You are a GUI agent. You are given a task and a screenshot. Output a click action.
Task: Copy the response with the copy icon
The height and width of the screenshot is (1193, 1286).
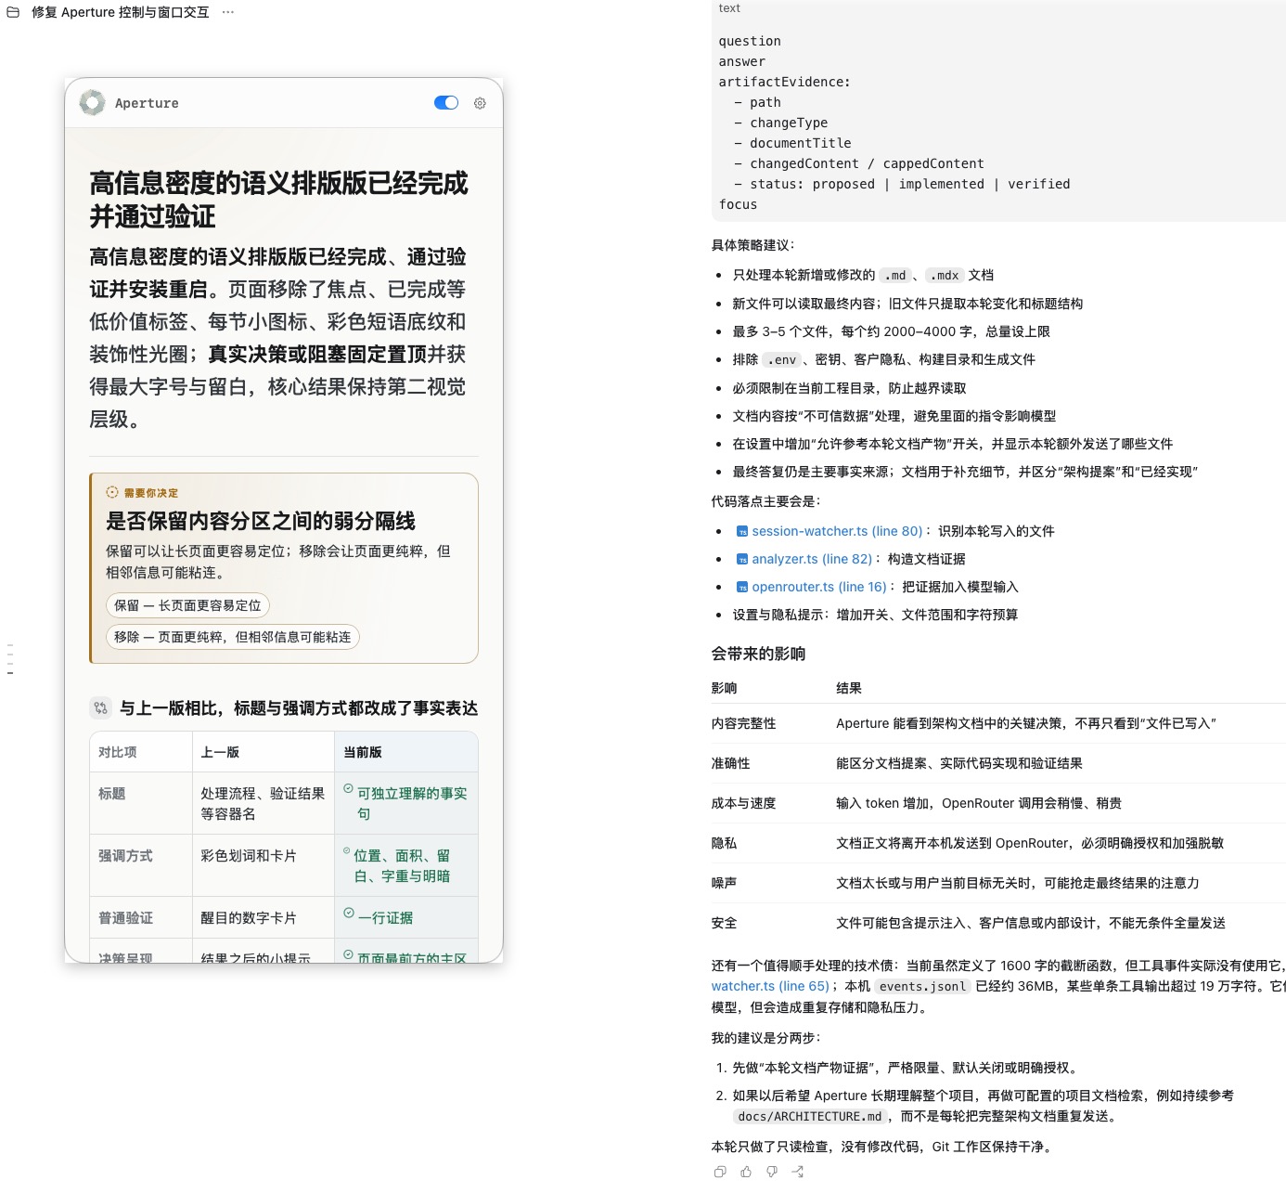click(720, 1172)
